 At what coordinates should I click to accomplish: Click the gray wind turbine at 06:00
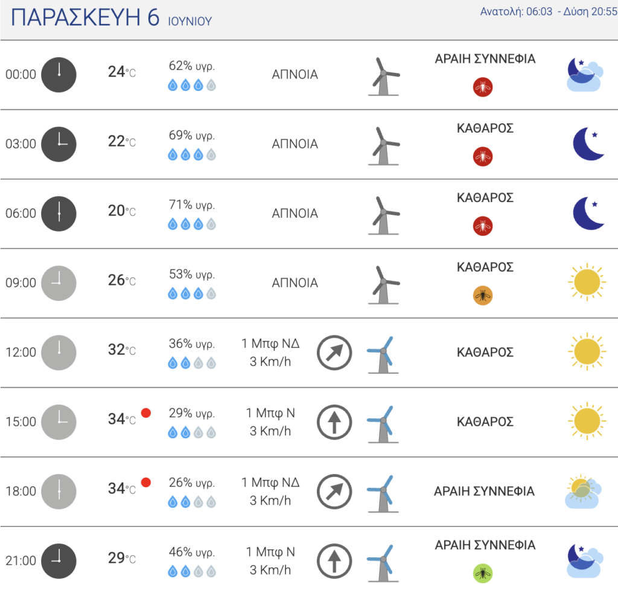(384, 215)
